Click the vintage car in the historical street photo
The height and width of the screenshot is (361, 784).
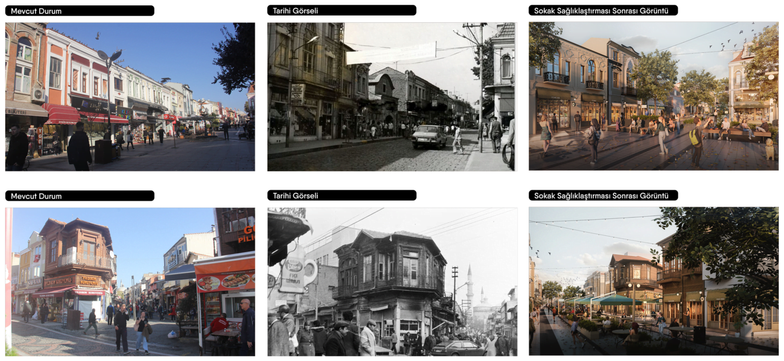[x=429, y=137]
